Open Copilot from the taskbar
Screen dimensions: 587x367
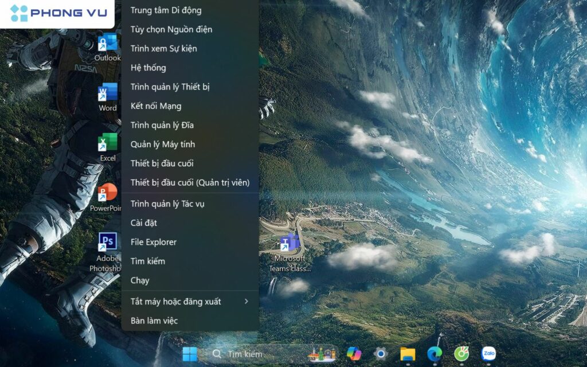coord(354,354)
